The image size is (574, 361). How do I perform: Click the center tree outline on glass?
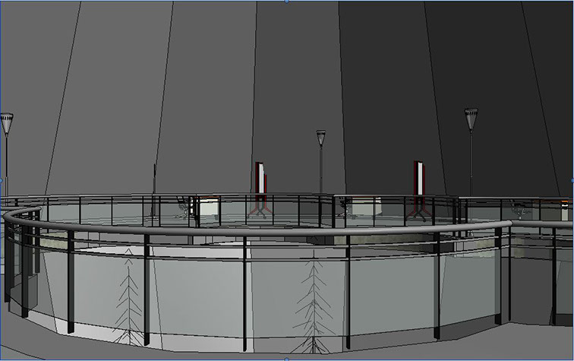[x=314, y=304]
